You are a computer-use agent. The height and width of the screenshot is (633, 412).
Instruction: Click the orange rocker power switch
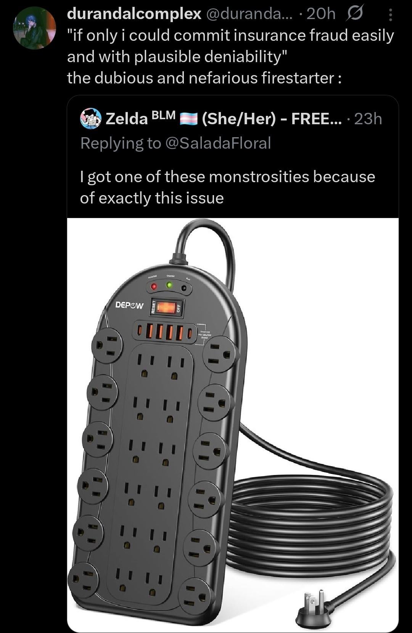click(x=167, y=307)
